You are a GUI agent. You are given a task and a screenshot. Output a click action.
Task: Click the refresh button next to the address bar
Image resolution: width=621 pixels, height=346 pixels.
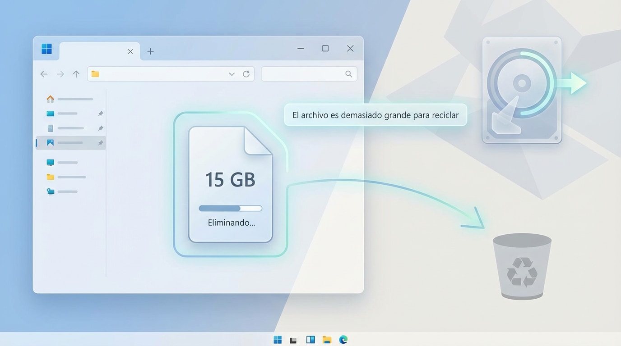[246, 74]
